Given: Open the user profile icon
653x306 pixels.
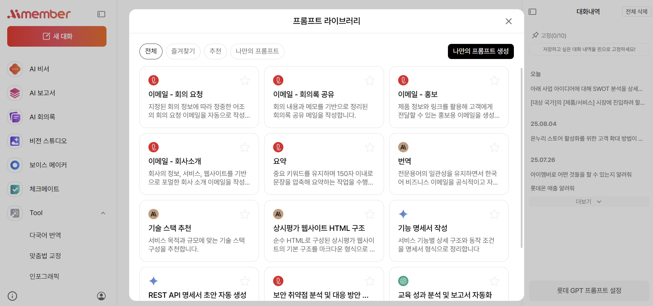Looking at the screenshot, I should point(101,296).
